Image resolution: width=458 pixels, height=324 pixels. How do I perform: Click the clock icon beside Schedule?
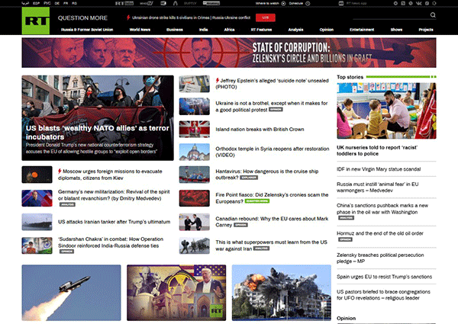(308, 4)
